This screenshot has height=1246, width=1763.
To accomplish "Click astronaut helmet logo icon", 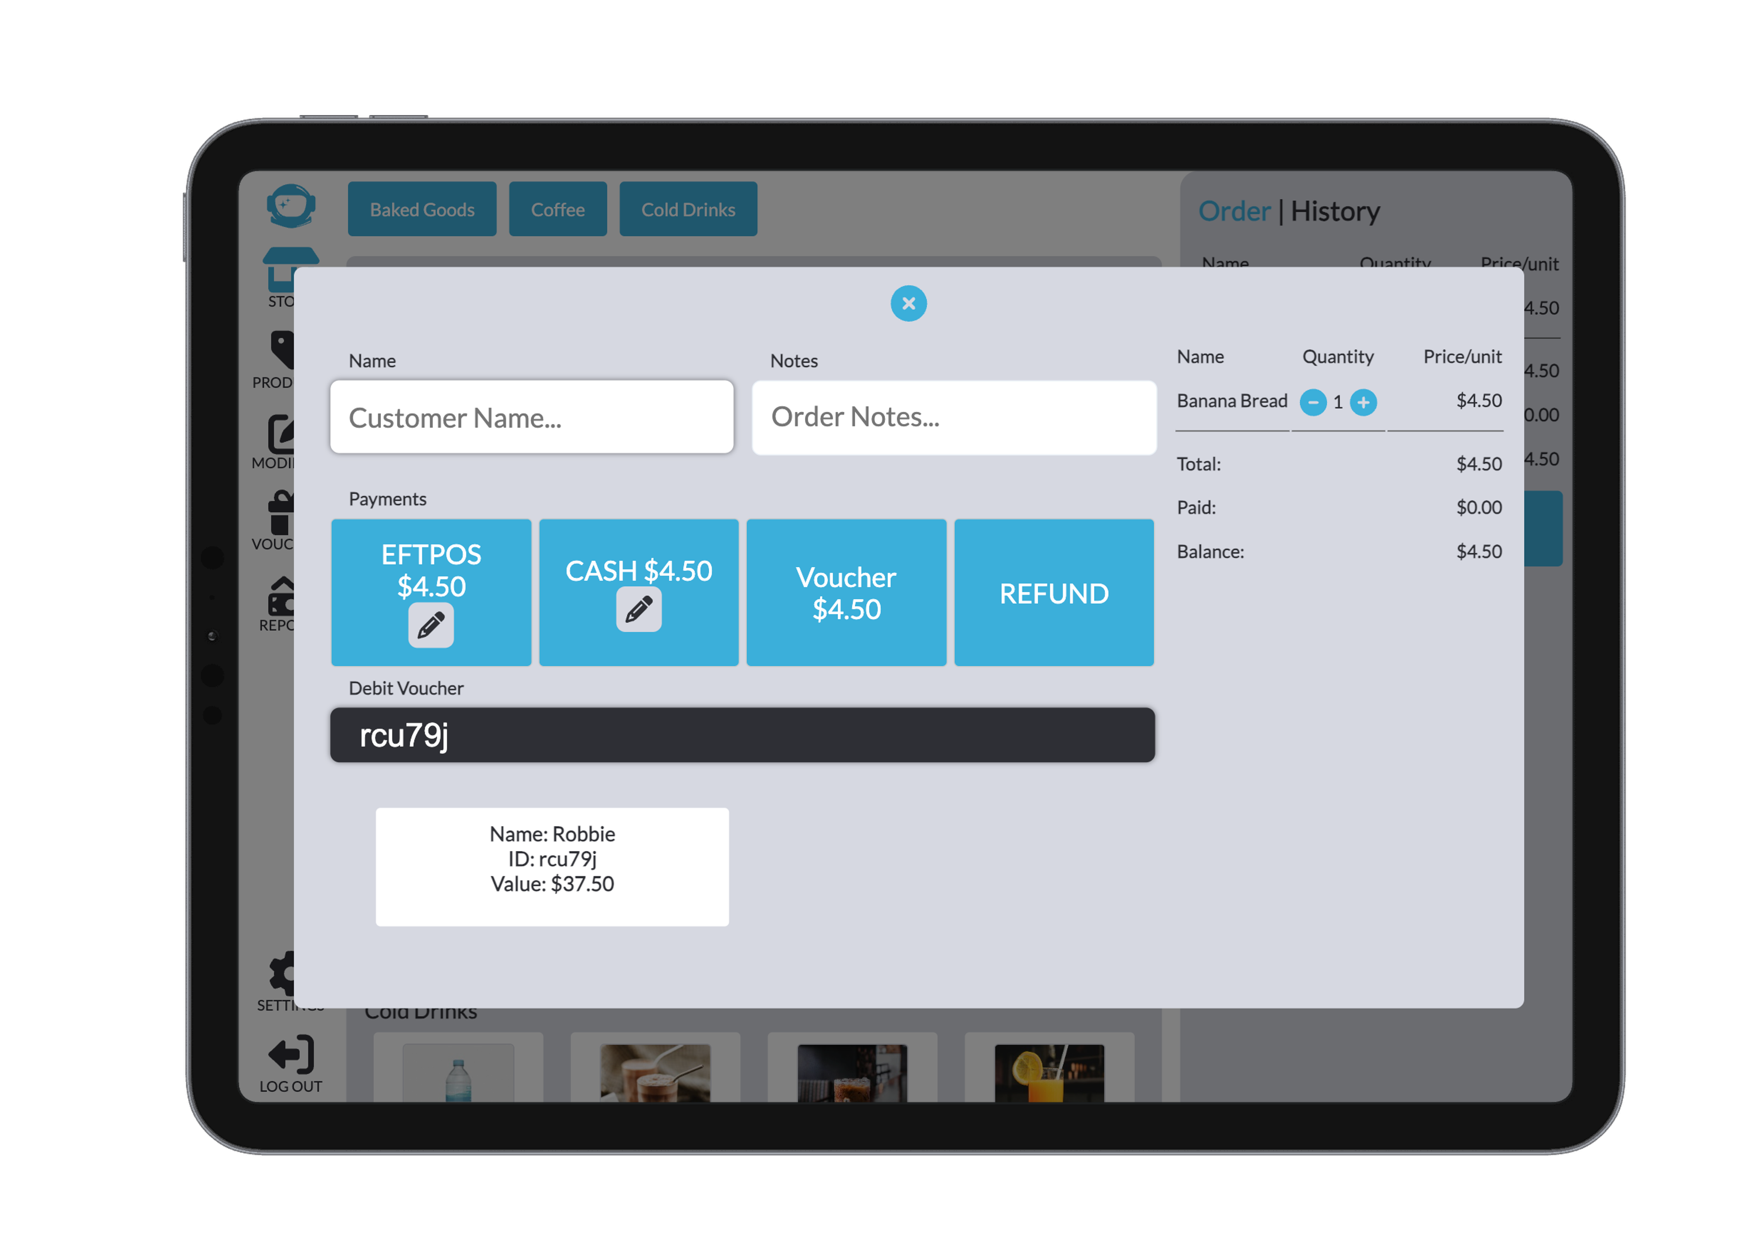I will click(291, 206).
